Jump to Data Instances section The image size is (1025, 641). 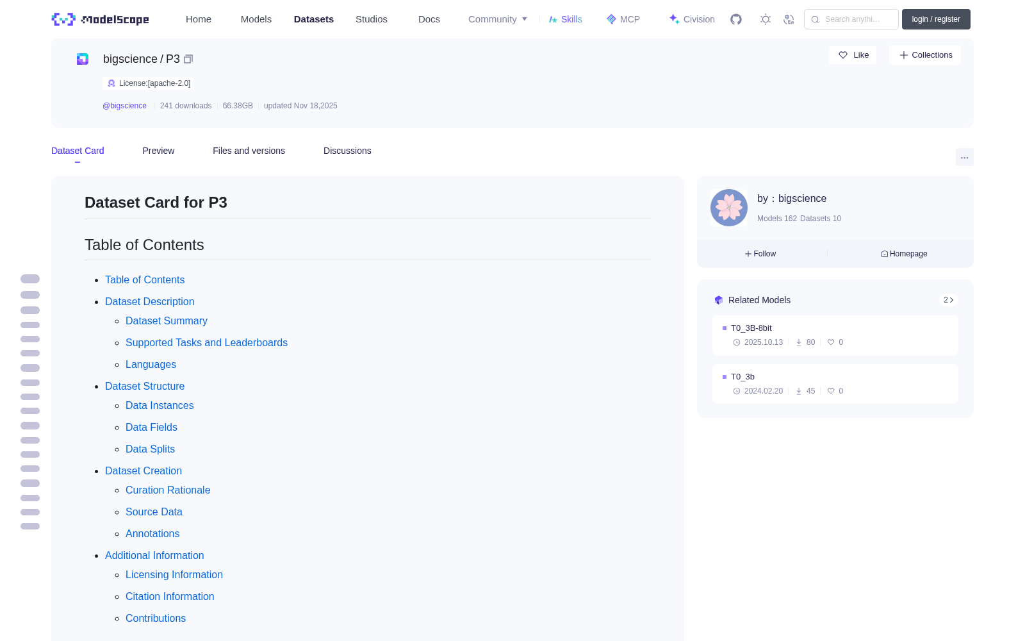click(160, 405)
